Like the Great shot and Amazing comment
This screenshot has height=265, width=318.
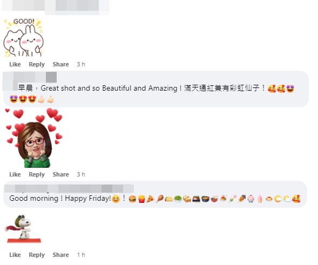(15, 174)
